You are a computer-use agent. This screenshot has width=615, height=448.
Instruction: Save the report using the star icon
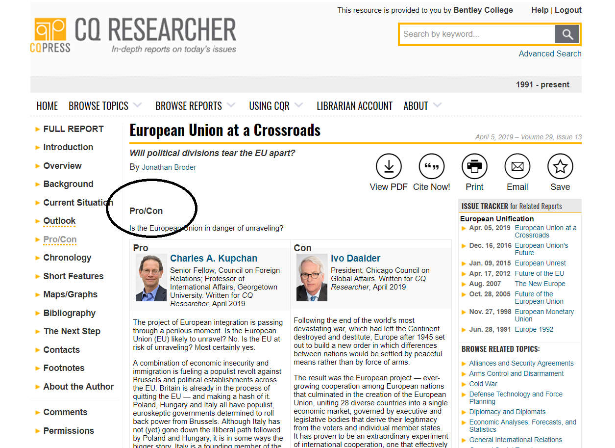click(x=560, y=166)
